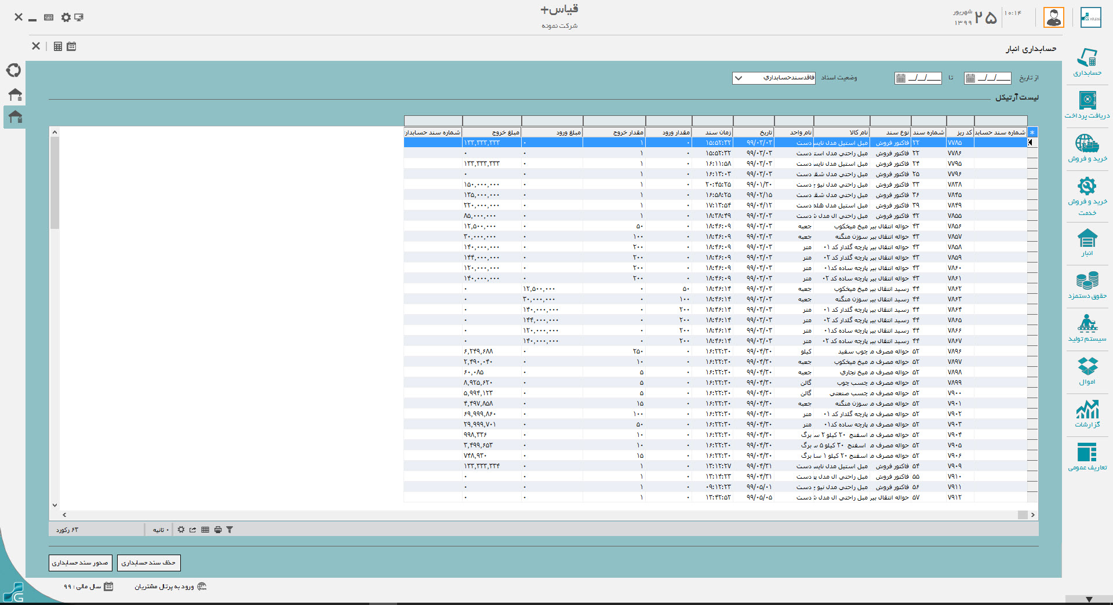The width and height of the screenshot is (1113, 605).
Task: Open the انبار warehouse module
Action: 1087,242
